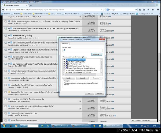Open file explorer taskbar icon near Chrome
The image size is (161, 133).
[100, 126]
